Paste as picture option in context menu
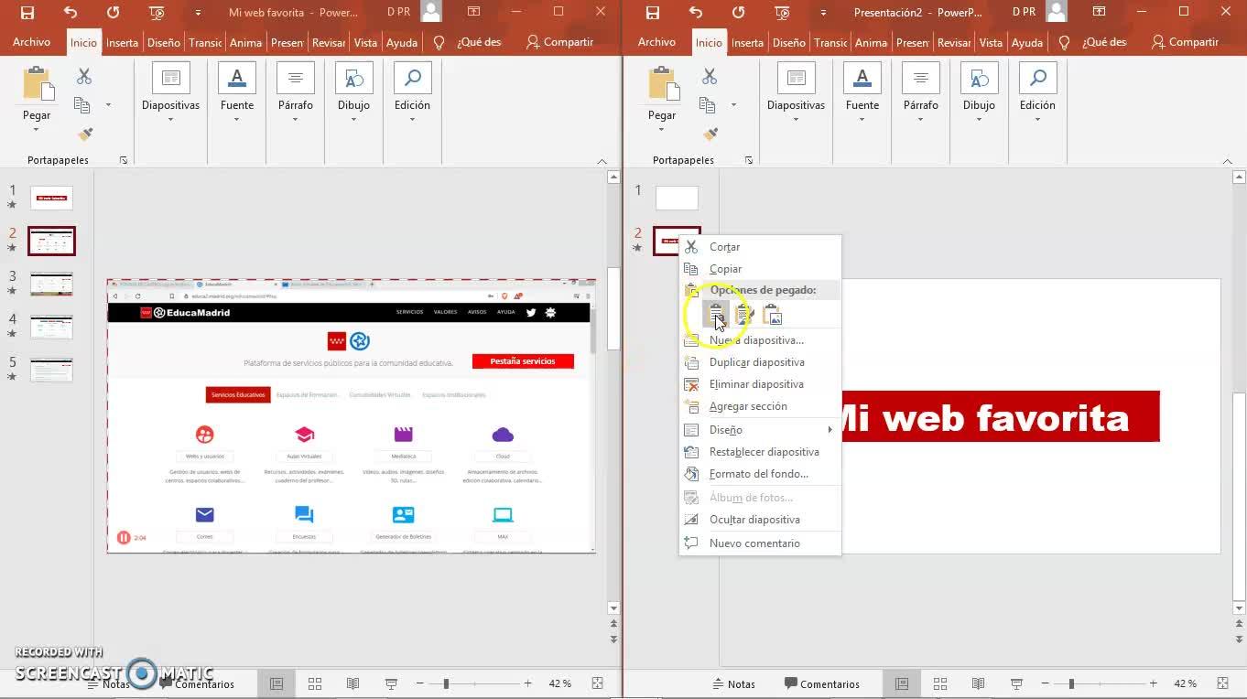 point(773,316)
